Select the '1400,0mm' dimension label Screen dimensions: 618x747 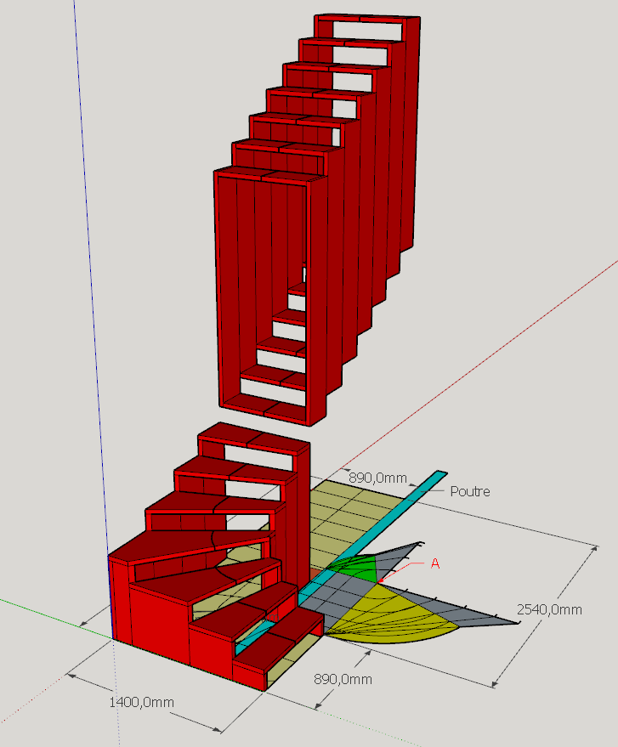141,702
